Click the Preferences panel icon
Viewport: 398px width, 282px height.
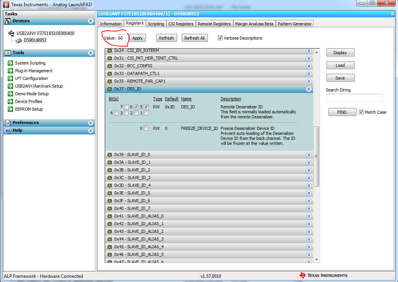[8, 123]
